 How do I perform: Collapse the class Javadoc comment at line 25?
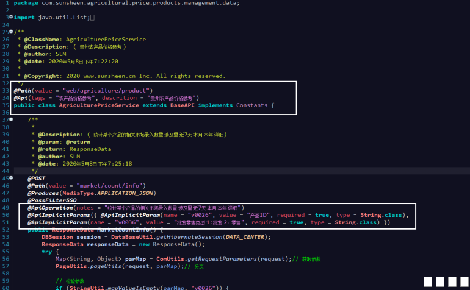click(x=11, y=32)
